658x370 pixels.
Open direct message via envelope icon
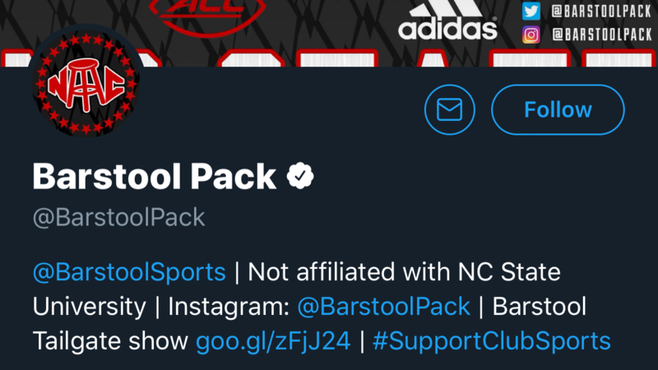coord(450,109)
